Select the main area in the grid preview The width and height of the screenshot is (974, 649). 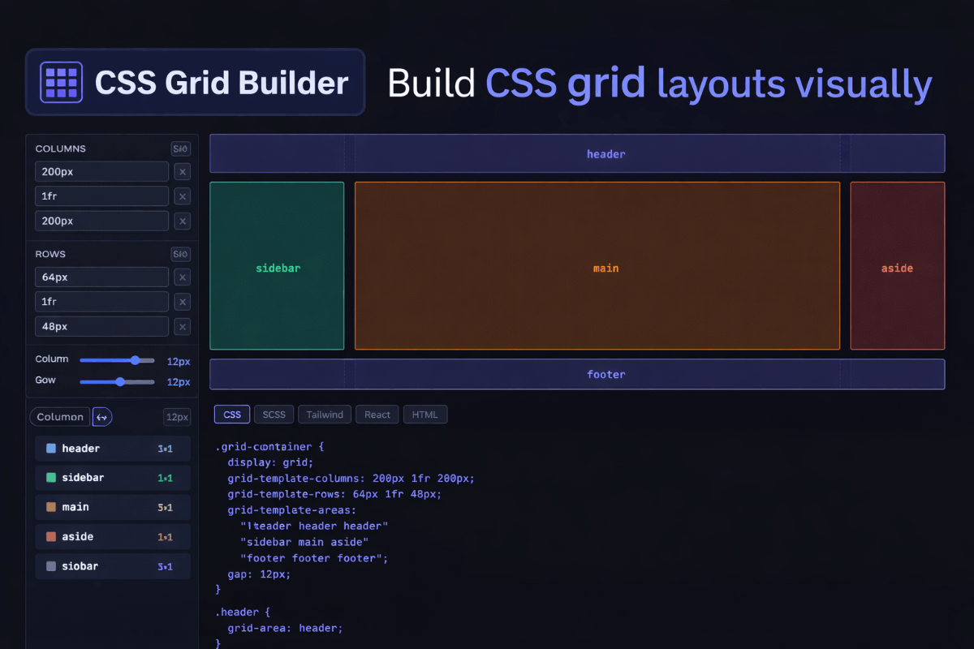[597, 266]
